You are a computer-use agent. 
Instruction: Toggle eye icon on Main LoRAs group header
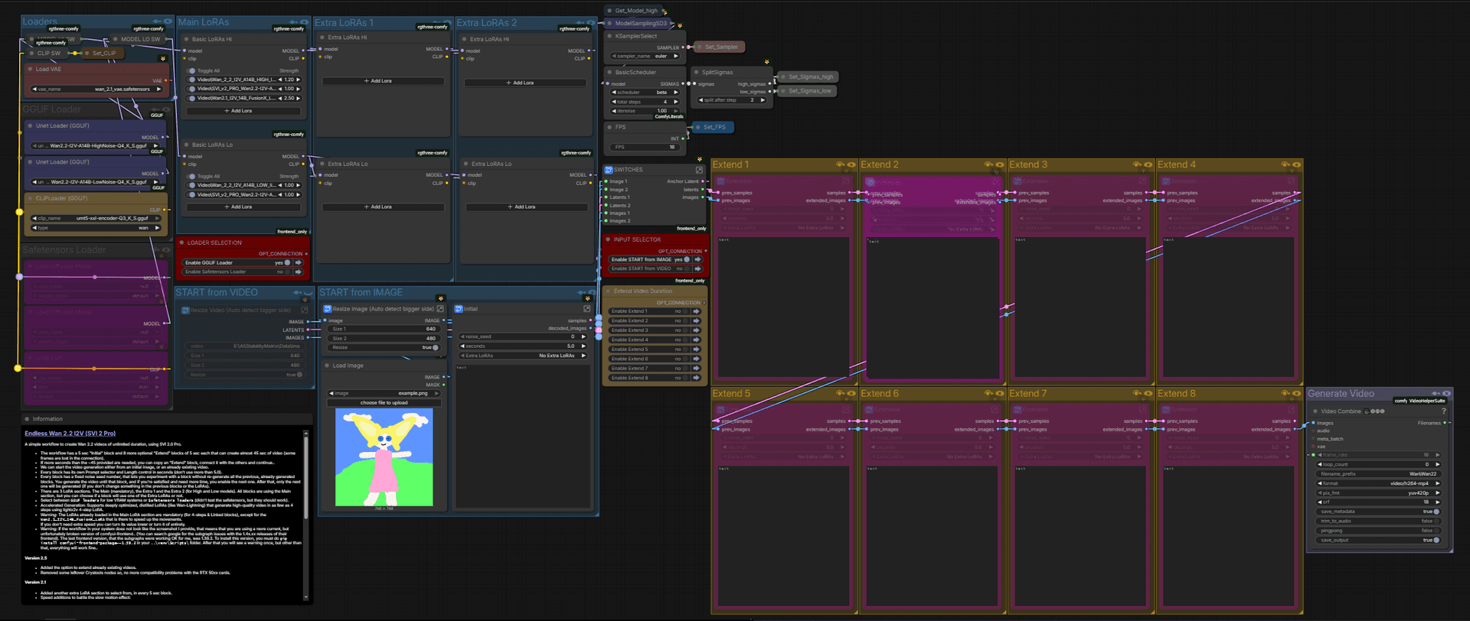point(304,22)
